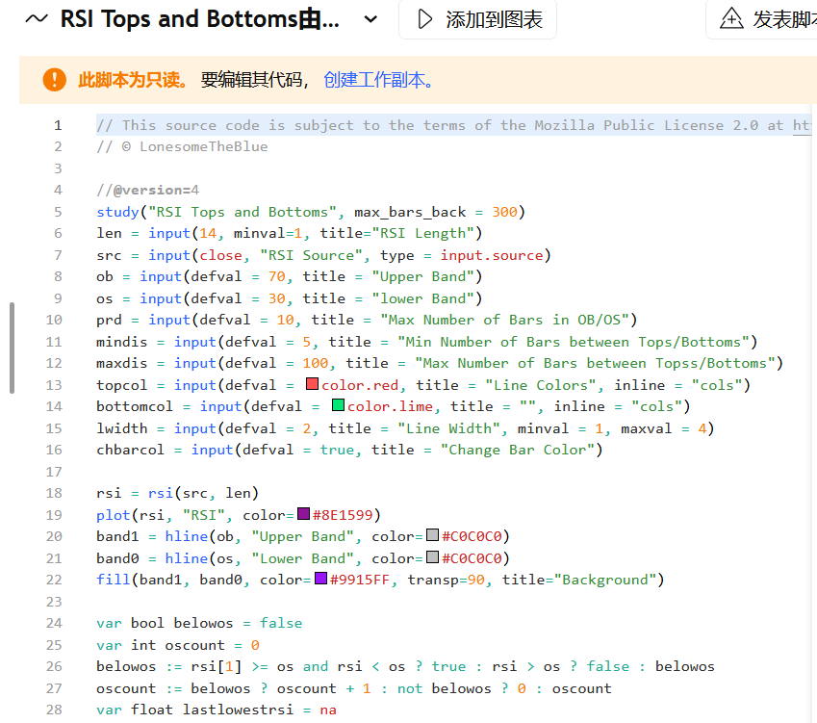Click the editor vertical scrollbar thumb
The image size is (817, 723).
pyautogui.click(x=12, y=348)
